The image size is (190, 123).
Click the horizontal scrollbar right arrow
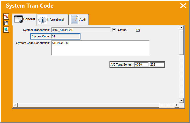177,105
